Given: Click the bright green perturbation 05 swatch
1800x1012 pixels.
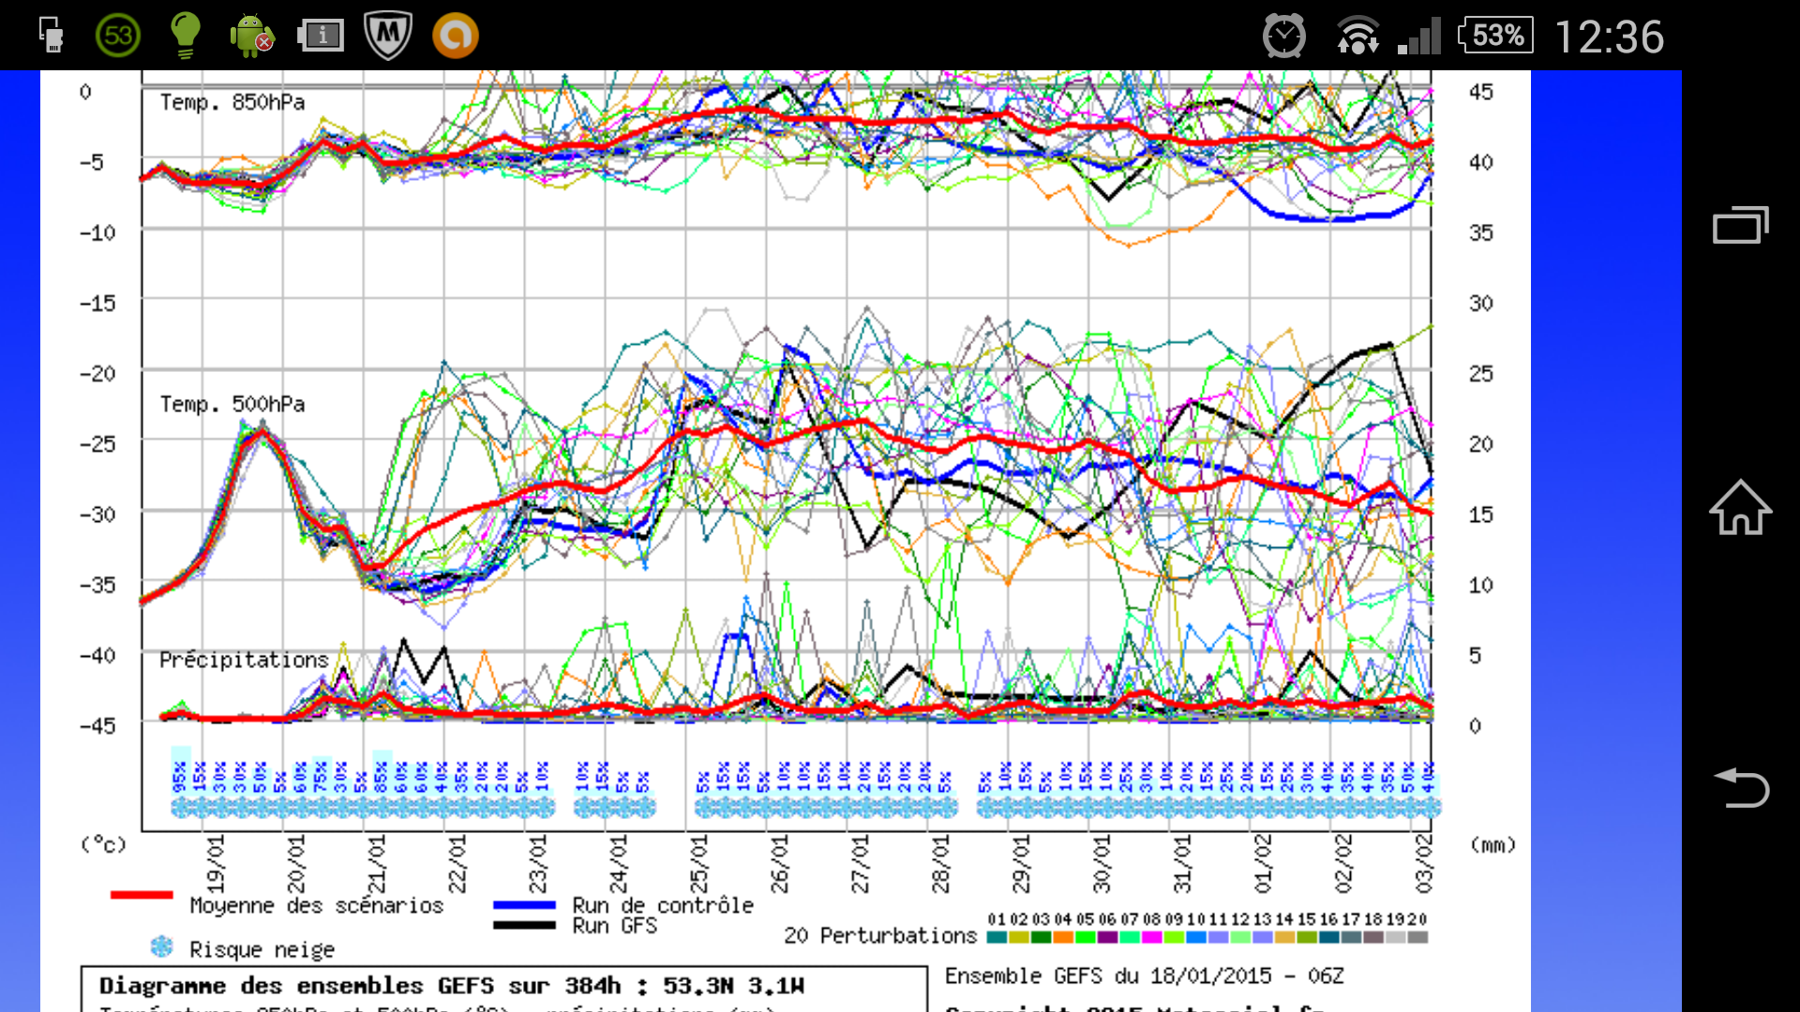Looking at the screenshot, I should pyautogui.click(x=1086, y=937).
